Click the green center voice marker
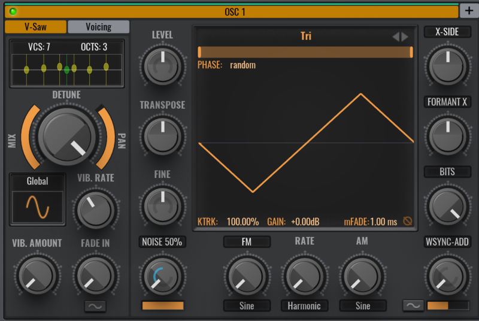Screen dimensions: 479x321 coord(66,70)
